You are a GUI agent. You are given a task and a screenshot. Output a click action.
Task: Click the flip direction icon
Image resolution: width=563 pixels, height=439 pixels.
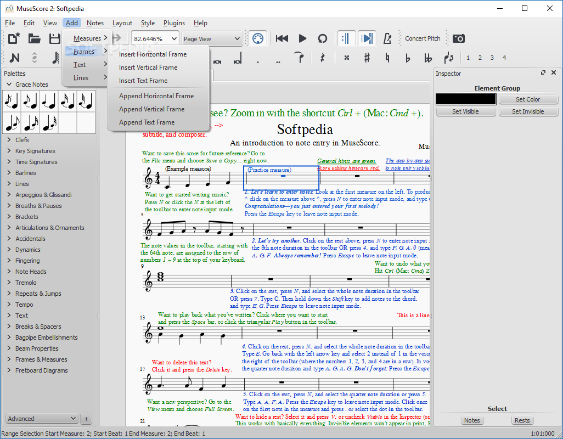pyautogui.click(x=448, y=58)
